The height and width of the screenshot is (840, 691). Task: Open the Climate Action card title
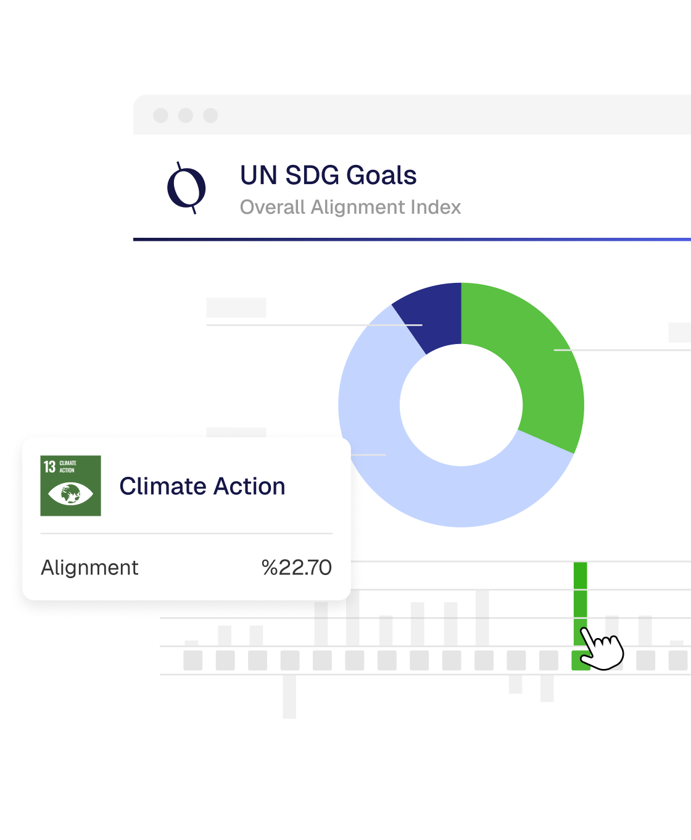point(202,487)
